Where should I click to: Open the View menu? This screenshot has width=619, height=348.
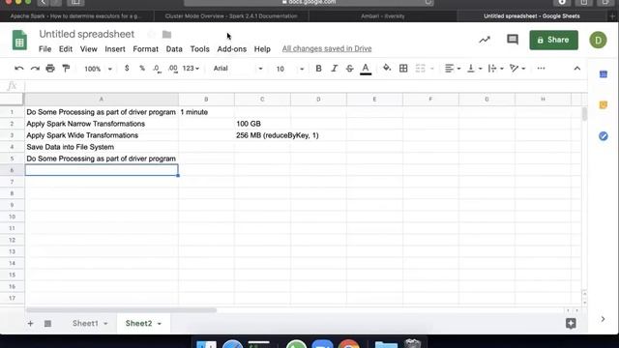88,49
